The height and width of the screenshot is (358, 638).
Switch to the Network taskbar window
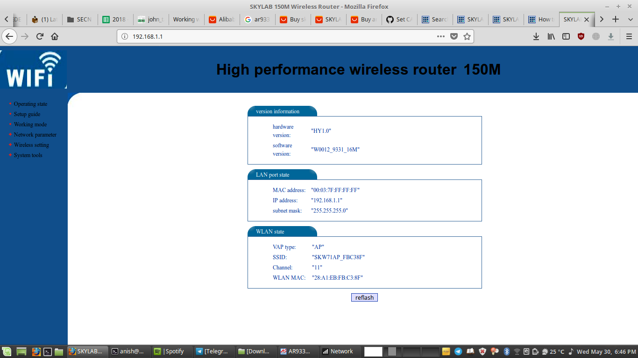click(340, 351)
